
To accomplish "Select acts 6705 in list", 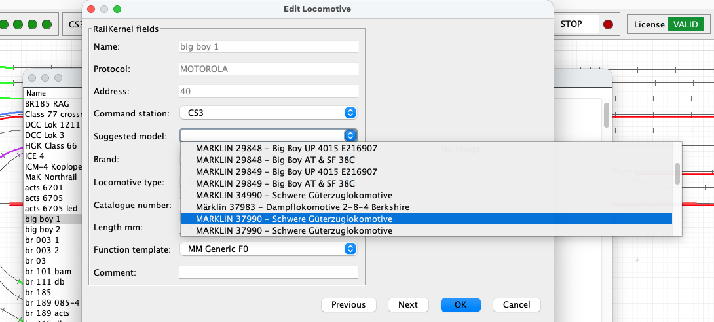I will [53, 198].
